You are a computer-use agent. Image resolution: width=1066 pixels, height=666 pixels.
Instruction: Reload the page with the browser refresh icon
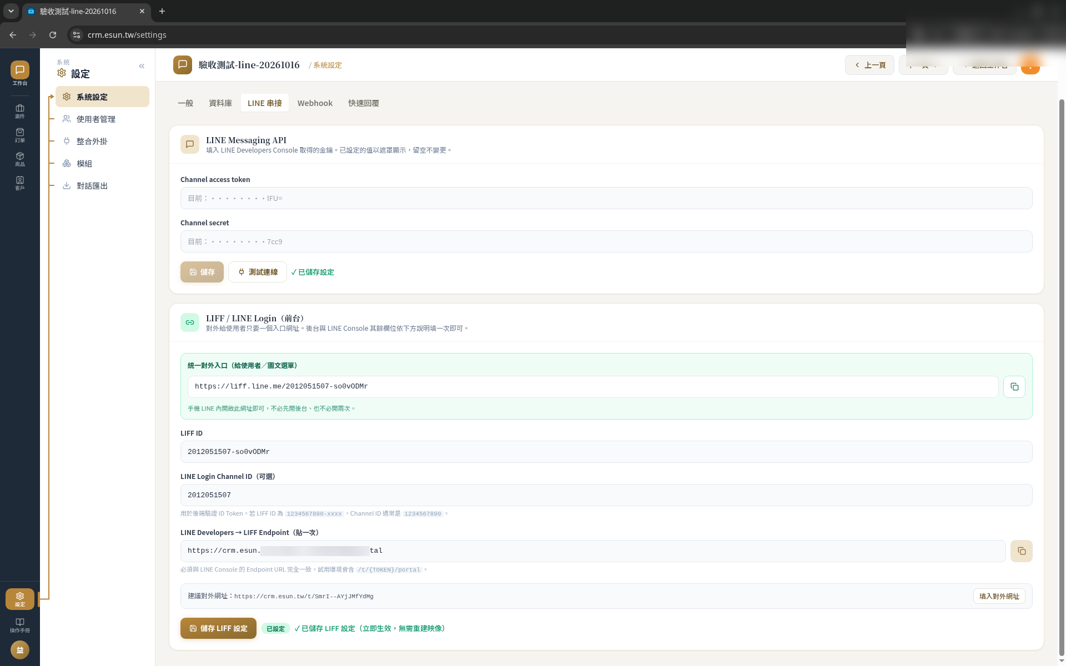pyautogui.click(x=53, y=35)
